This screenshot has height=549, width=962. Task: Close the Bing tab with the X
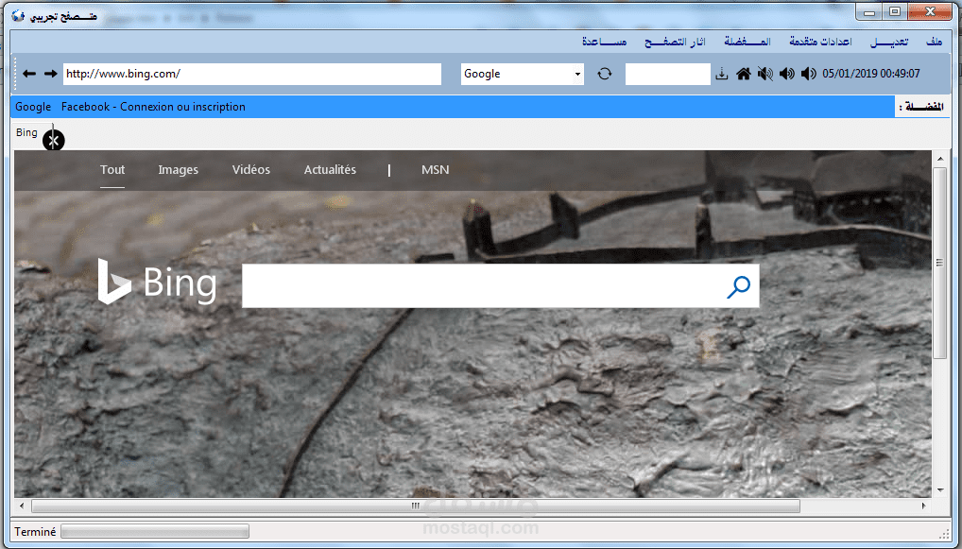coord(53,141)
